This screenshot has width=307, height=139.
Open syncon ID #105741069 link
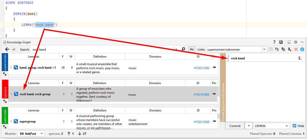point(201,95)
